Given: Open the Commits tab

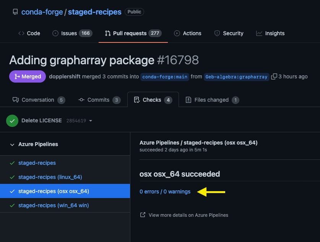Looking at the screenshot, I should (x=99, y=100).
